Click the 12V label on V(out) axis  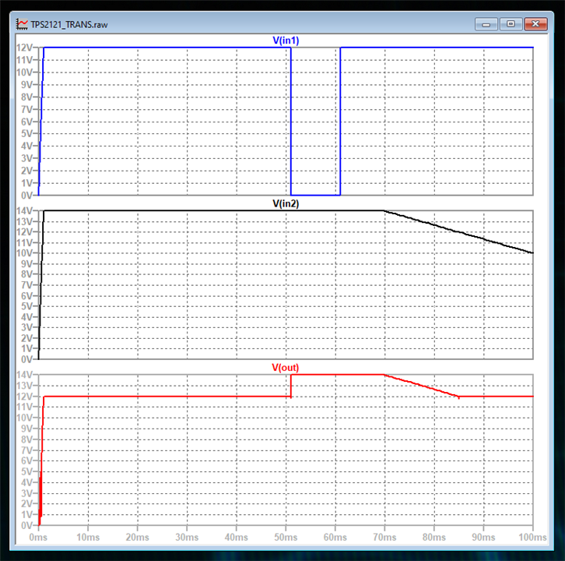point(24,397)
